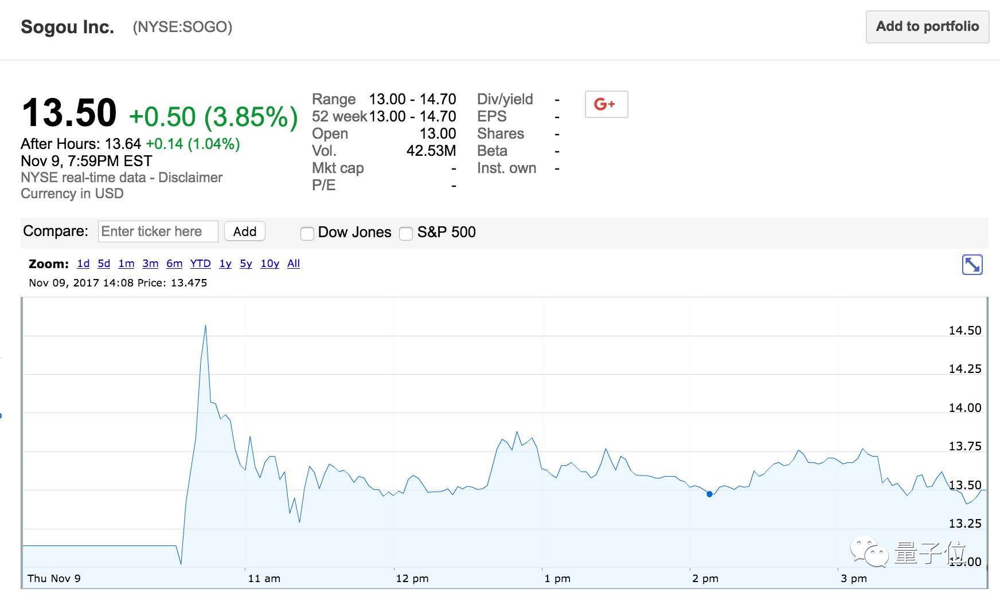Click the Div/yield label
Screen dimensions: 1000x597
[505, 100]
